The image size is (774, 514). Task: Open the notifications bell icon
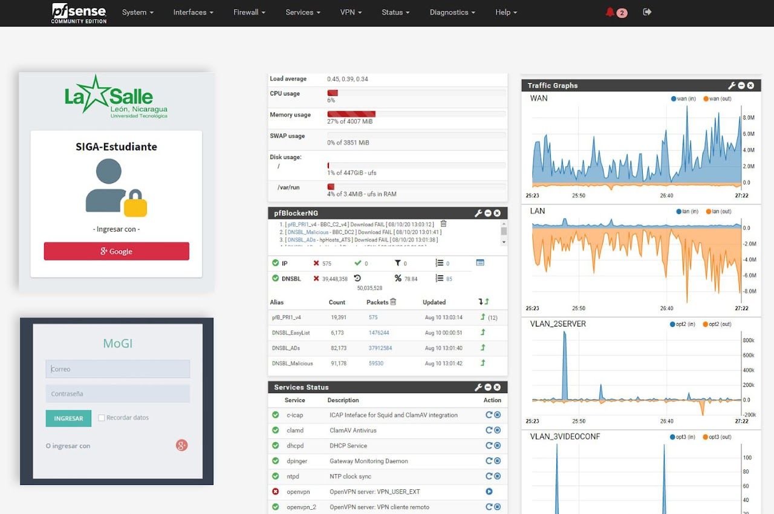tap(610, 12)
